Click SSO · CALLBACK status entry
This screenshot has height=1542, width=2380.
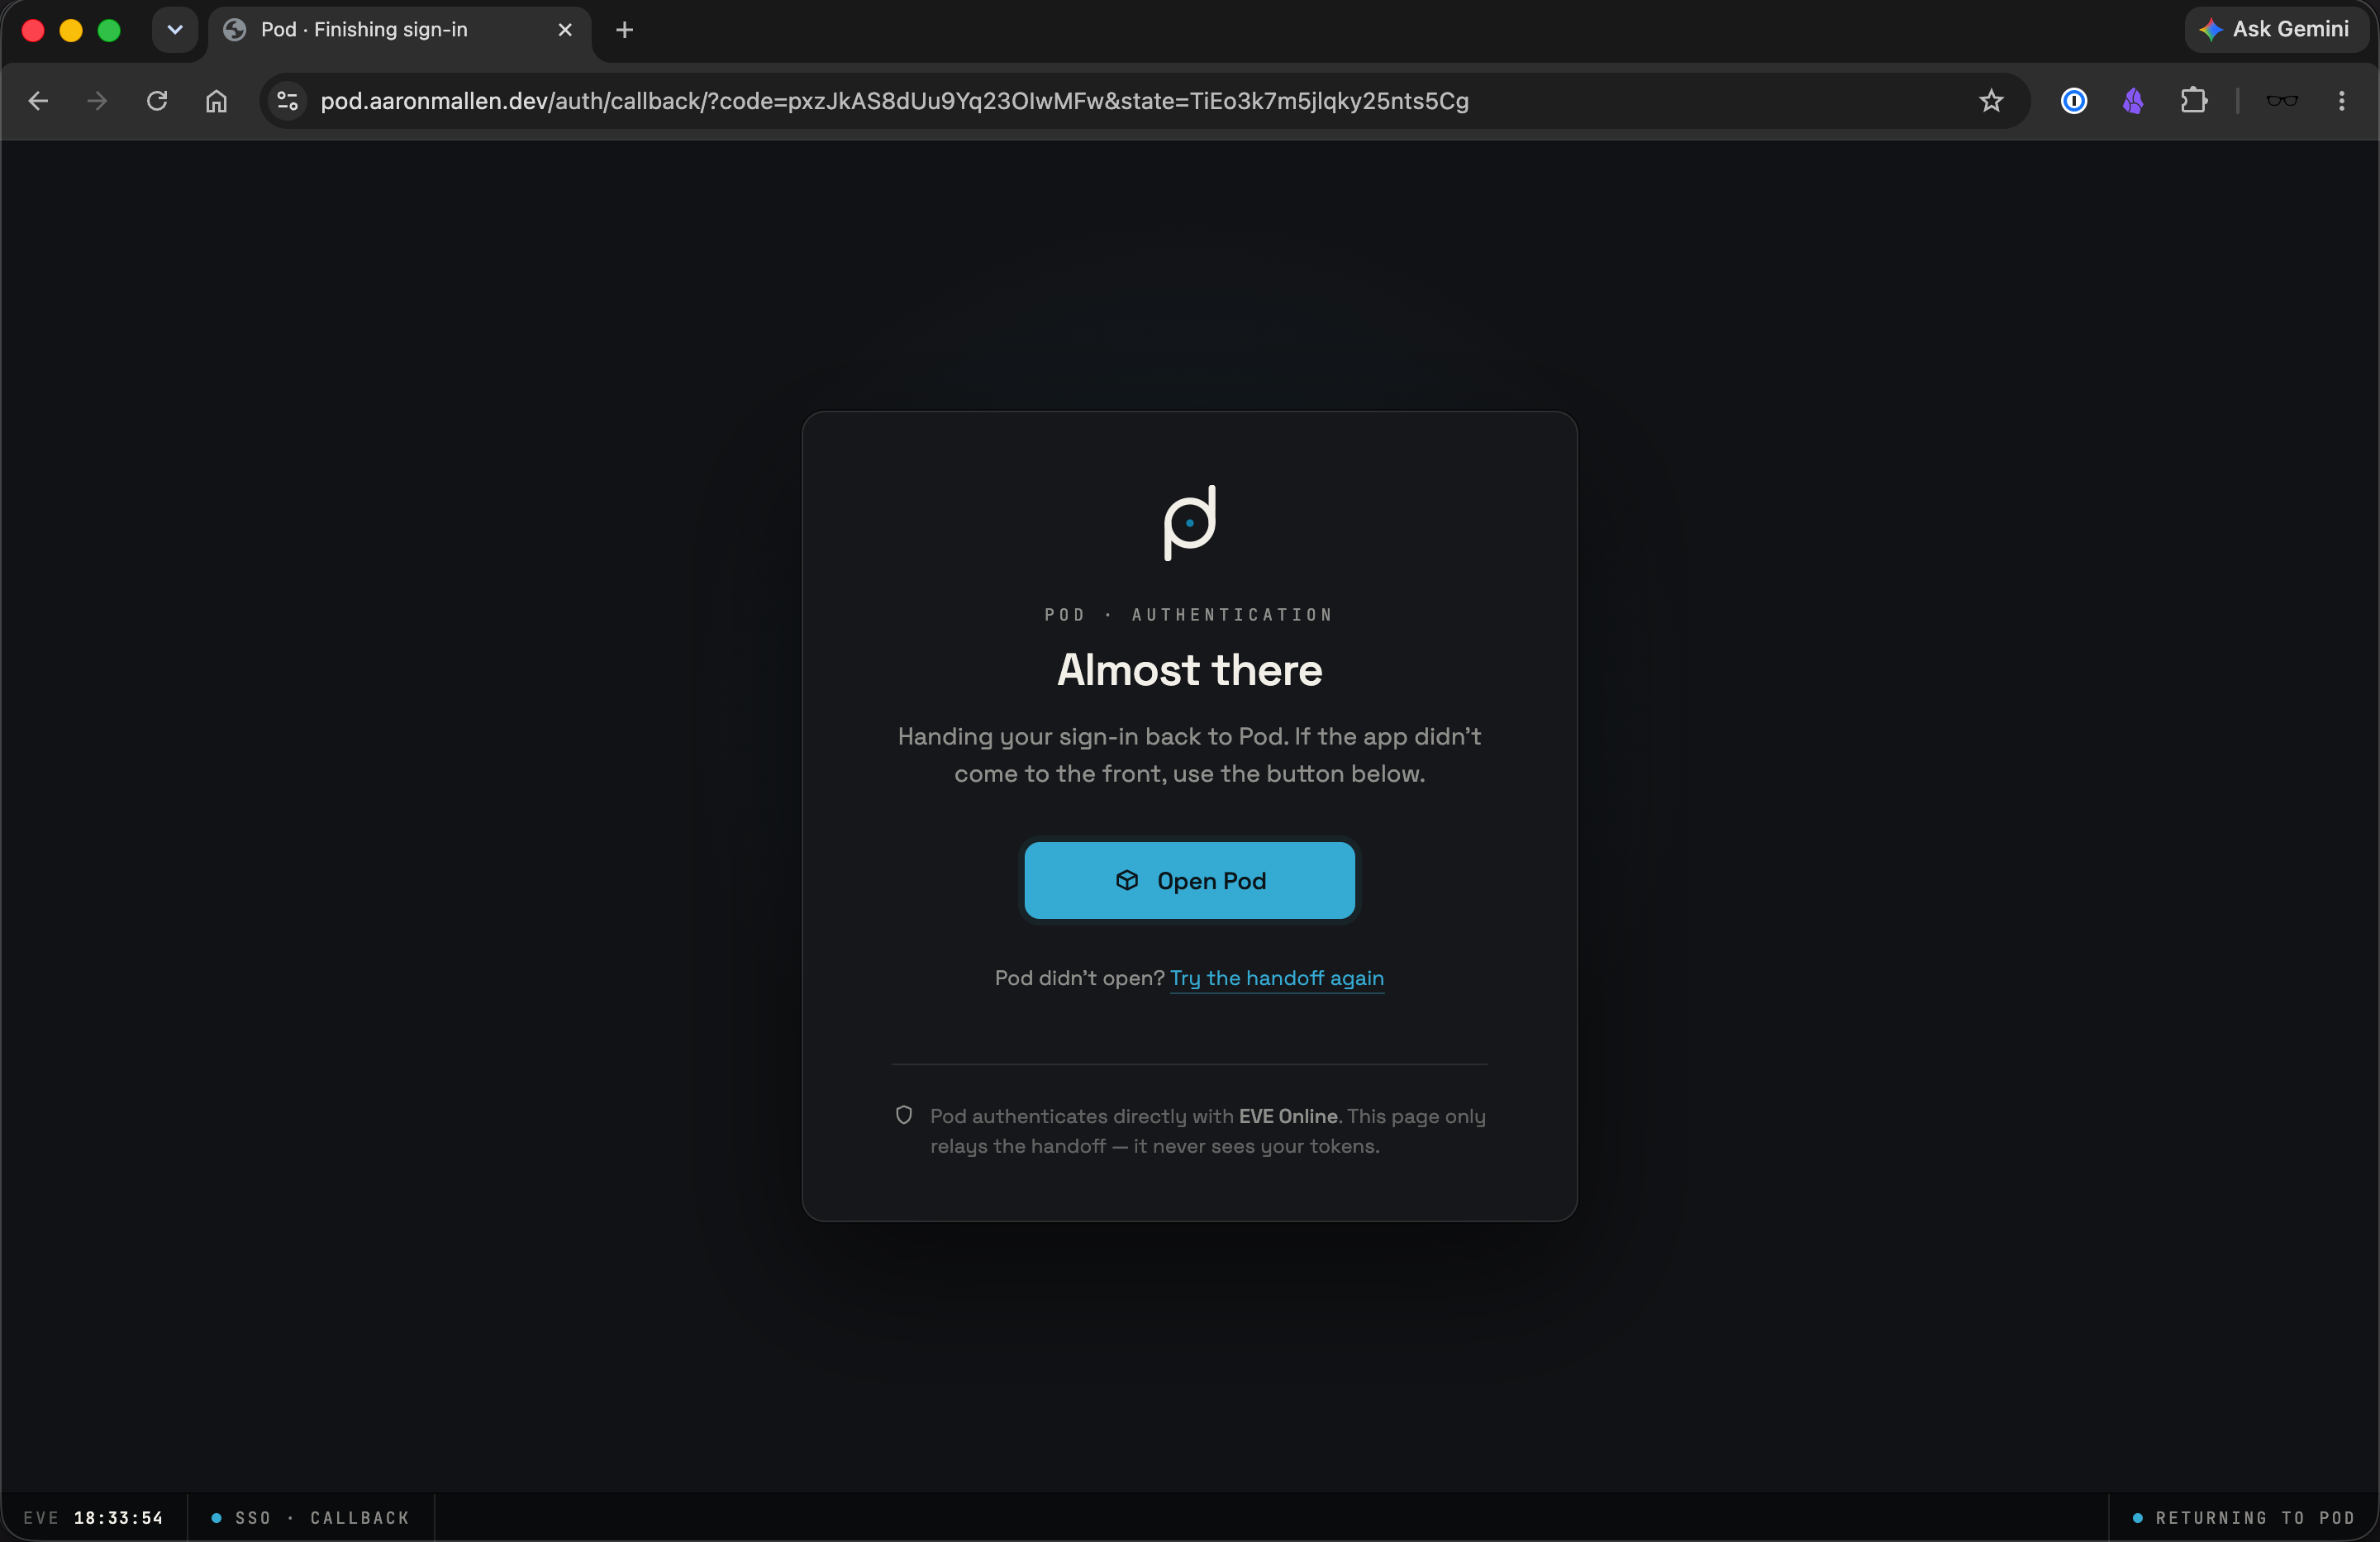(x=311, y=1518)
